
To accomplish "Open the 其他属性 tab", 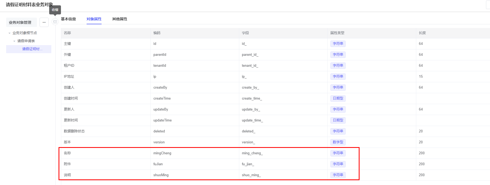I will (x=119, y=19).
